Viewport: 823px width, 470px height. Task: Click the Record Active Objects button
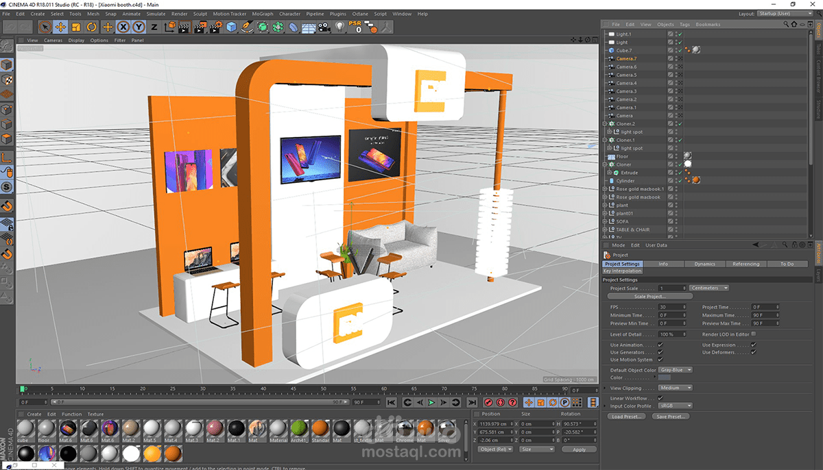coord(489,403)
